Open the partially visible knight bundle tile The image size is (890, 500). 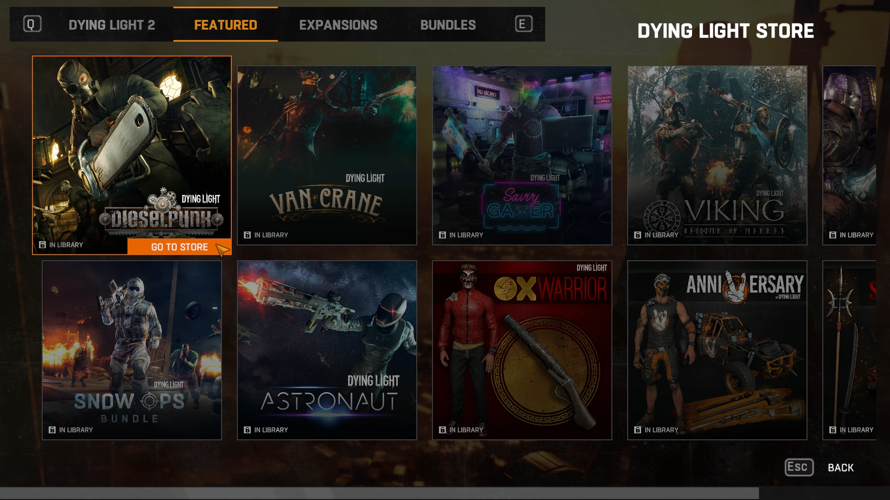(849, 155)
